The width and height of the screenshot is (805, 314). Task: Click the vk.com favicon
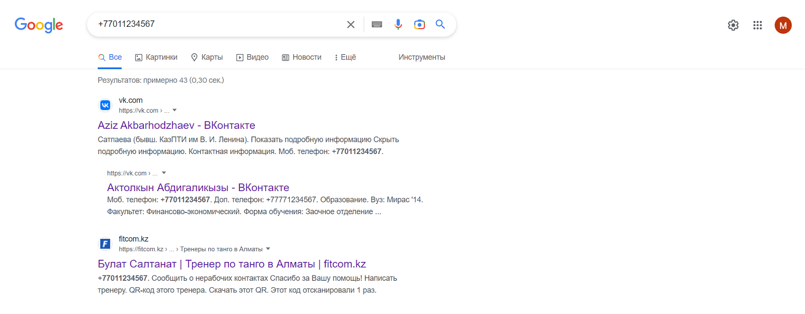[x=105, y=105]
